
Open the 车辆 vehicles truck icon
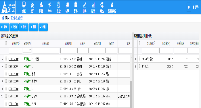pos(67,5)
